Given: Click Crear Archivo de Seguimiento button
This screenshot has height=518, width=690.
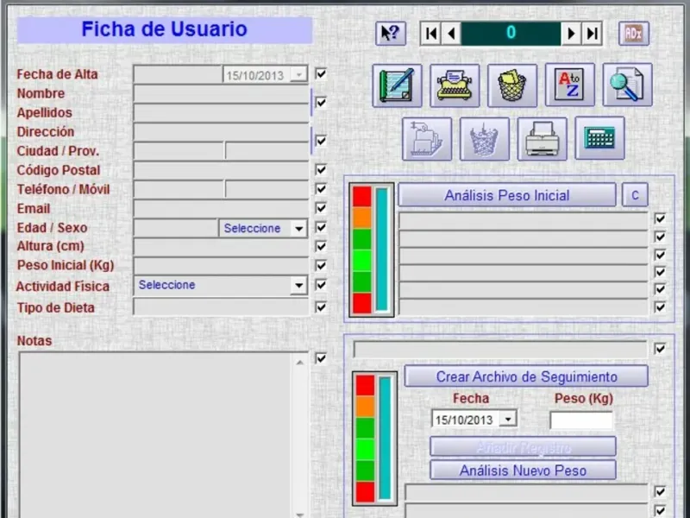Looking at the screenshot, I should [526, 376].
